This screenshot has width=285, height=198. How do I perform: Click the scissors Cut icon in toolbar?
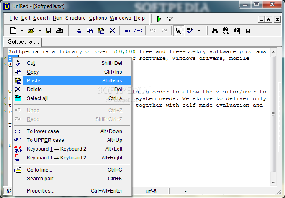[79, 31]
